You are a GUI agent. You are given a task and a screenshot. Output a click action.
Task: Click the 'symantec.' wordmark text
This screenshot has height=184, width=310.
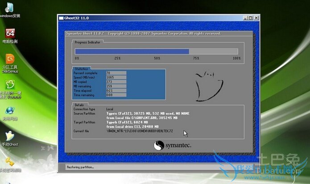click(178, 146)
